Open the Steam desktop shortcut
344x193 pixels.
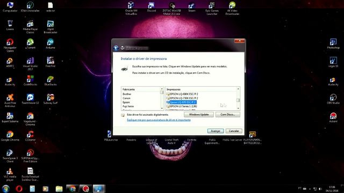192,7
